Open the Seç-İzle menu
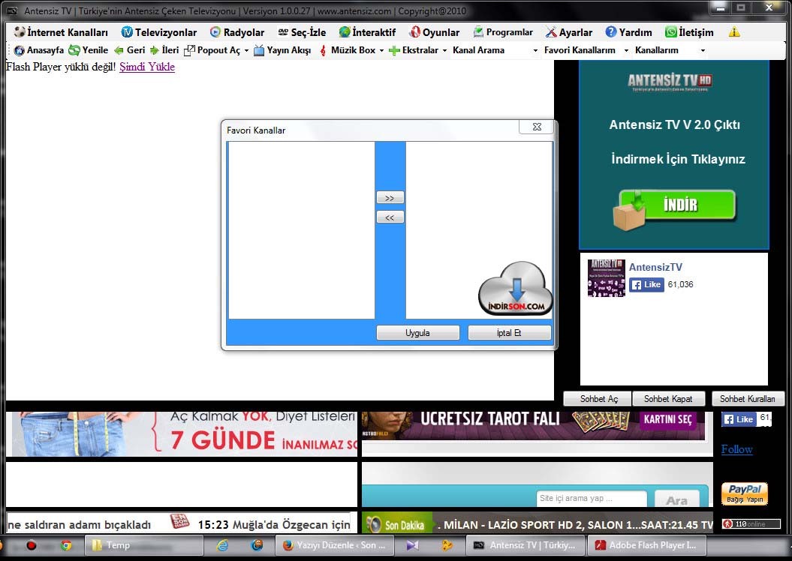792x561 pixels. point(302,32)
